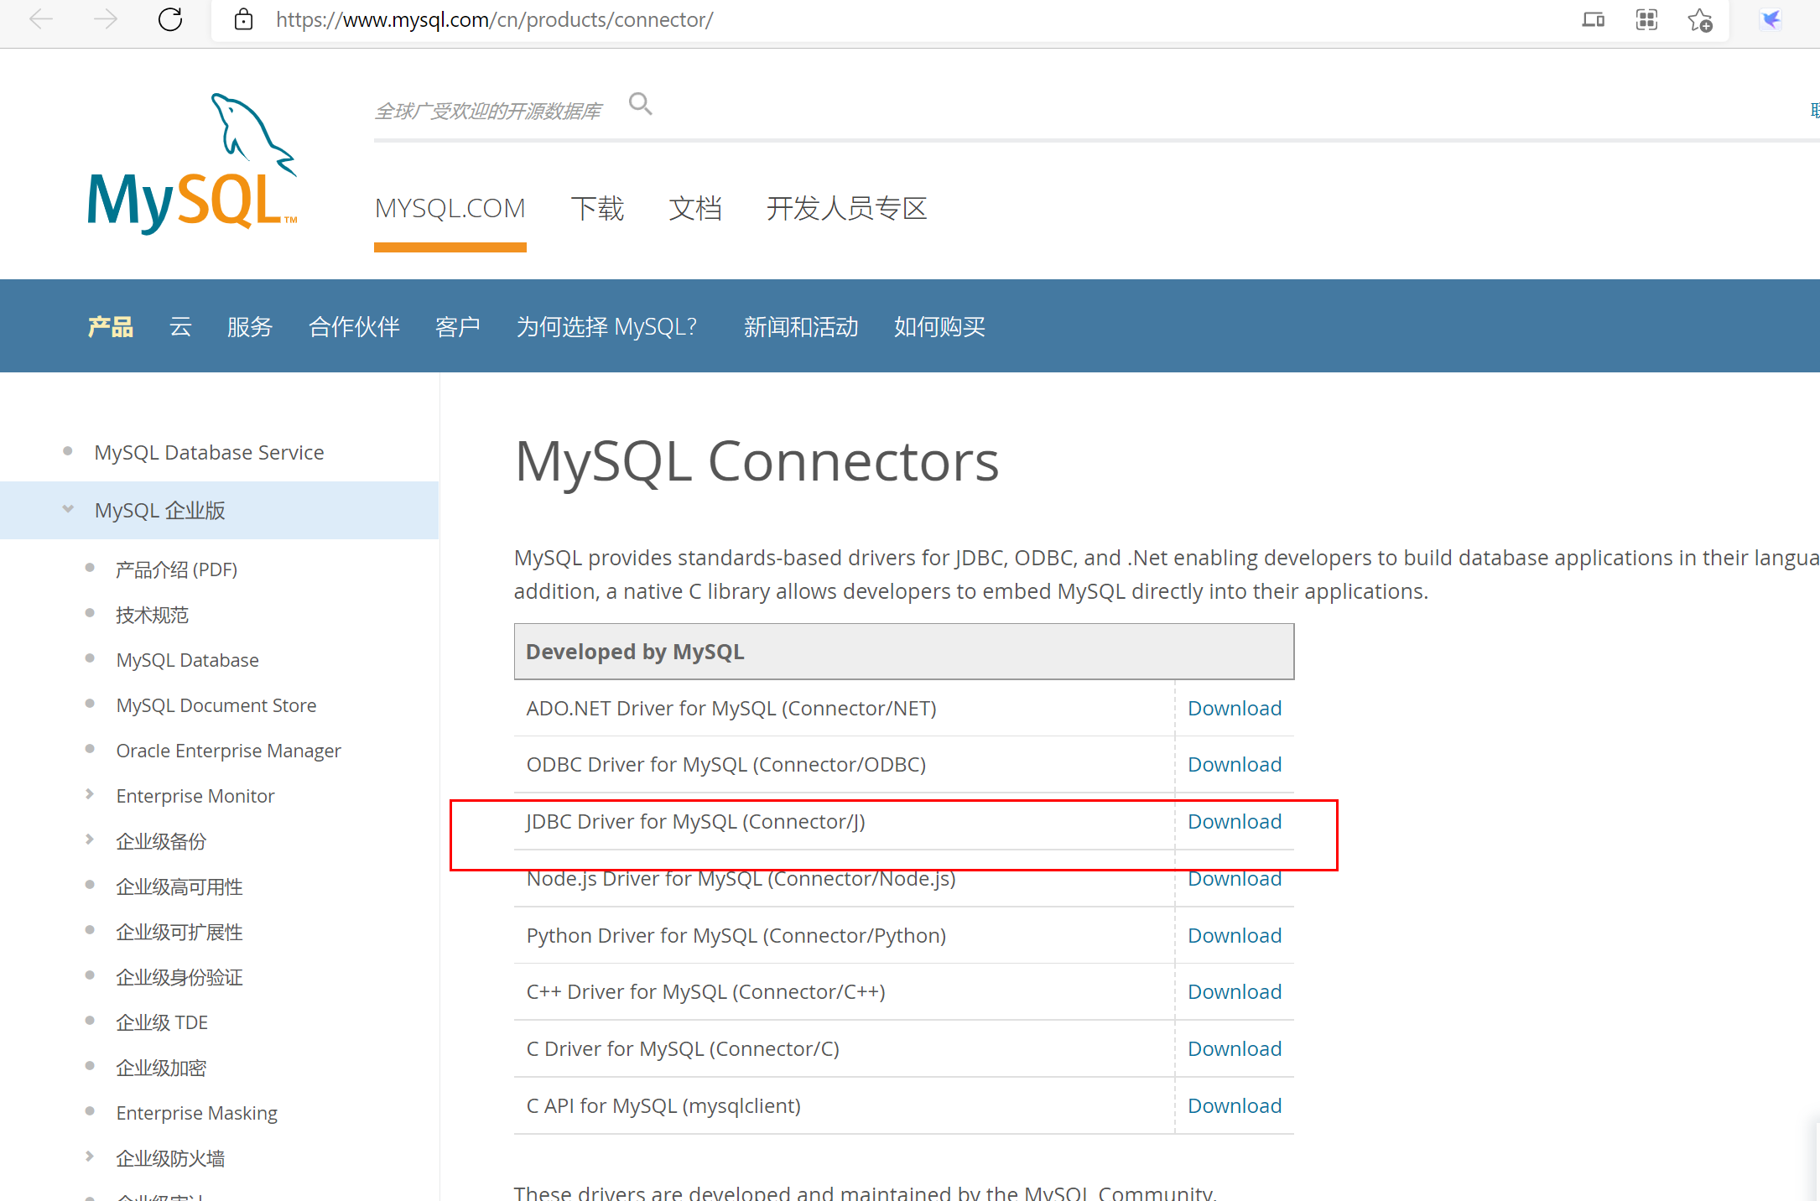Open 企业级身份验证 sidebar link
The width and height of the screenshot is (1820, 1201).
[179, 977]
